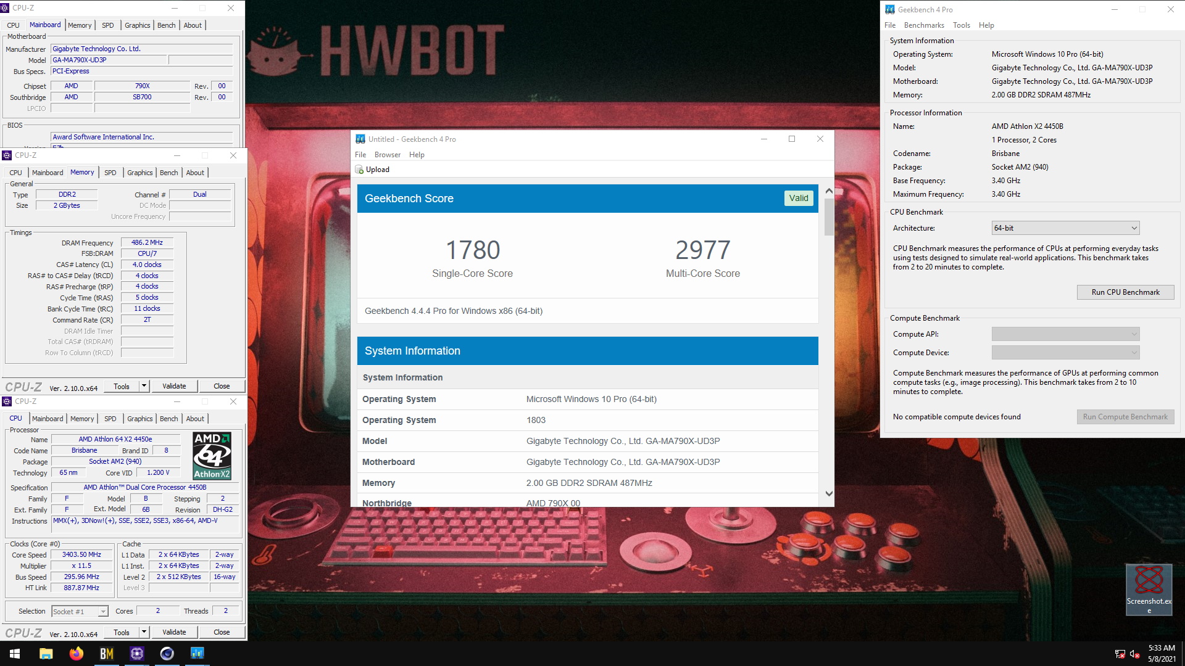Image resolution: width=1185 pixels, height=666 pixels.
Task: Open the Socket #1 selection dropdown
Action: click(80, 612)
